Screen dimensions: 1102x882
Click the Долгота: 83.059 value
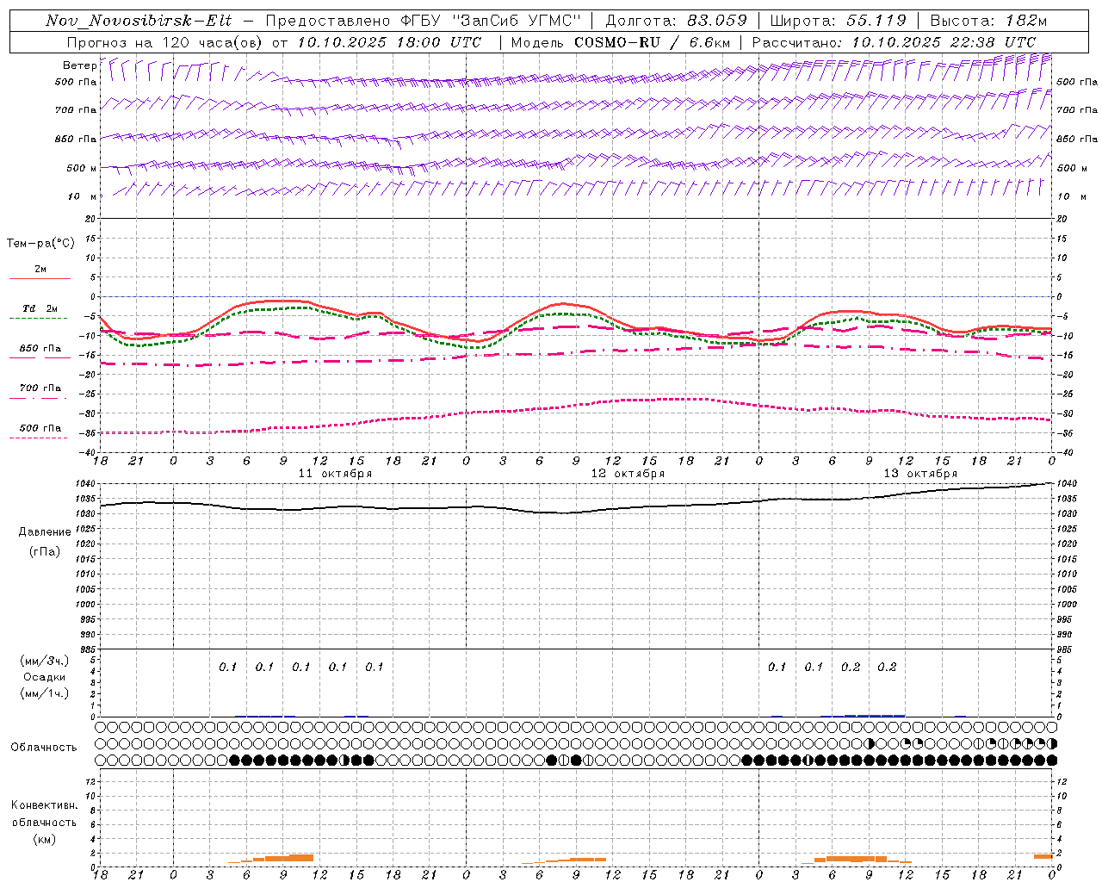click(676, 21)
